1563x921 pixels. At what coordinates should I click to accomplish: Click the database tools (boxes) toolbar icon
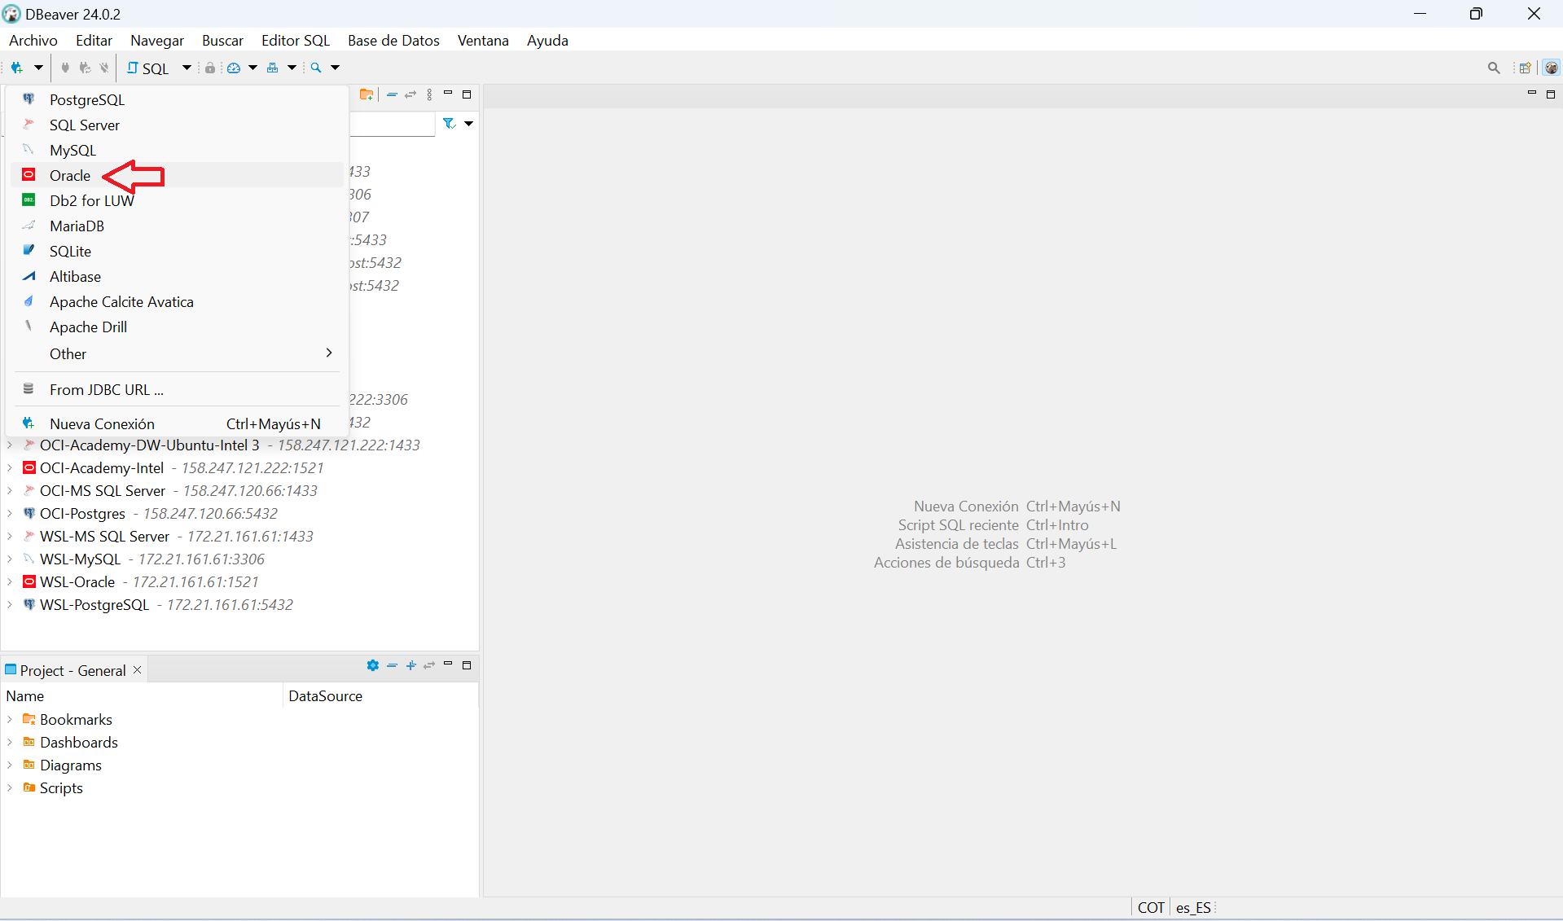[x=273, y=68]
